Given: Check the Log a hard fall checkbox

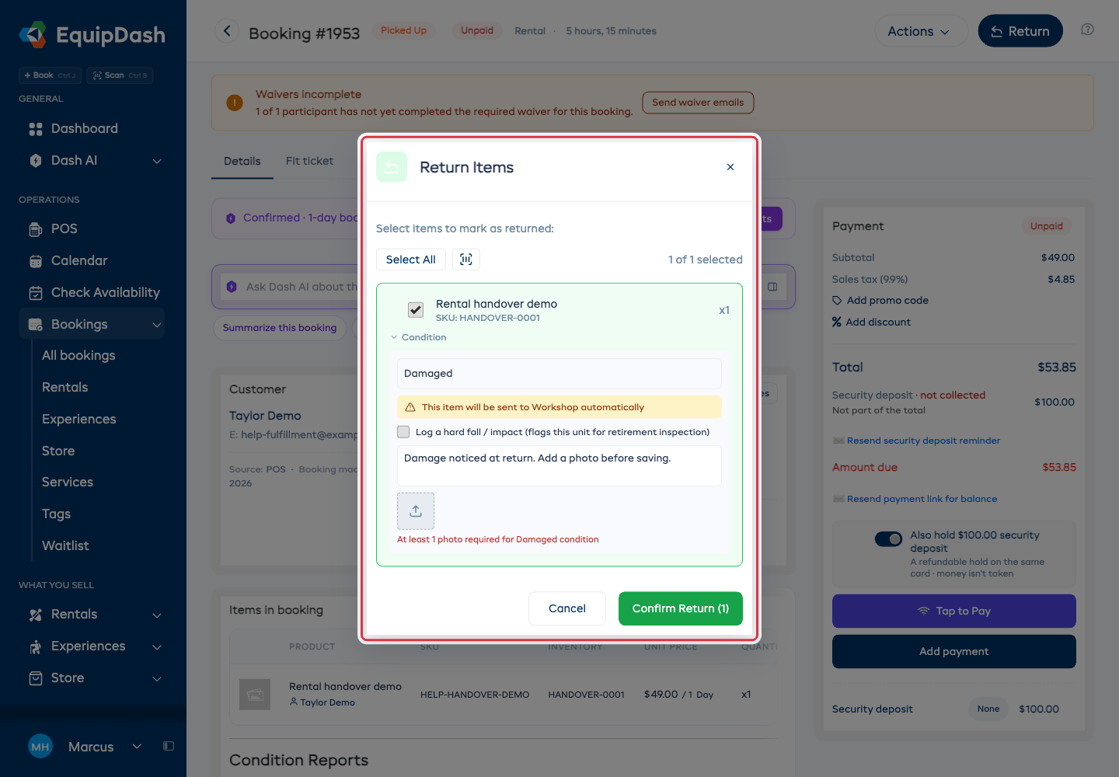Looking at the screenshot, I should point(403,432).
